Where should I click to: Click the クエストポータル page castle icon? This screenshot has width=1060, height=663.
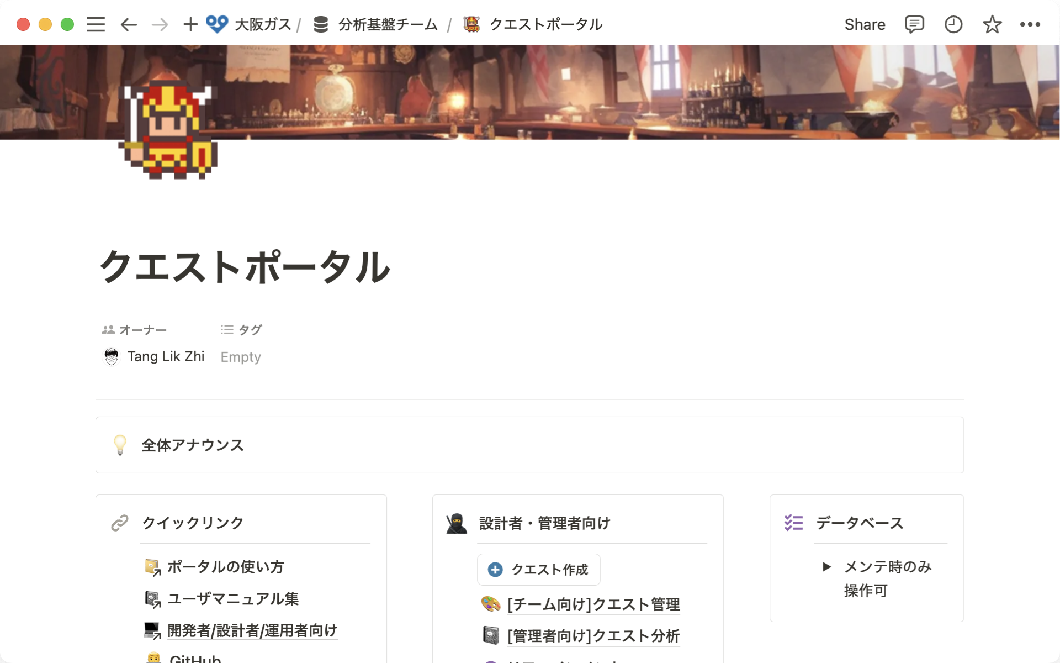point(472,24)
